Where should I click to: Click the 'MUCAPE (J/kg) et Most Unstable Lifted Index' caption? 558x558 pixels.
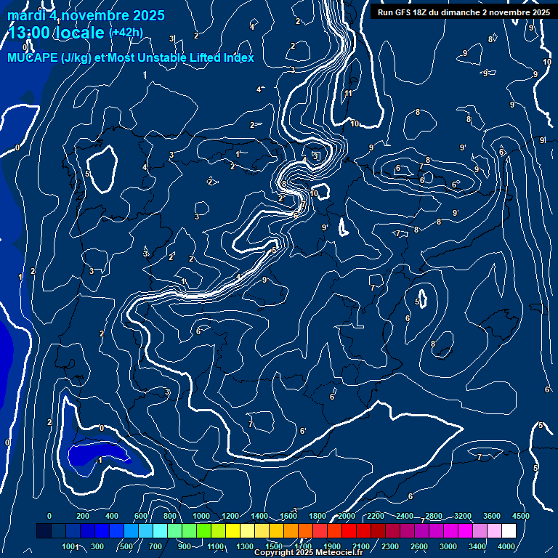131,57
